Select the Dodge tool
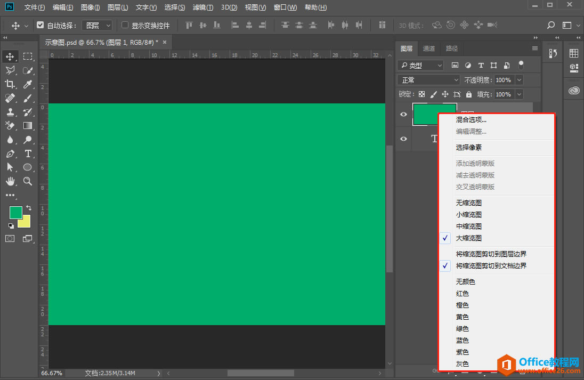Image resolution: width=584 pixels, height=380 pixels. (x=28, y=140)
